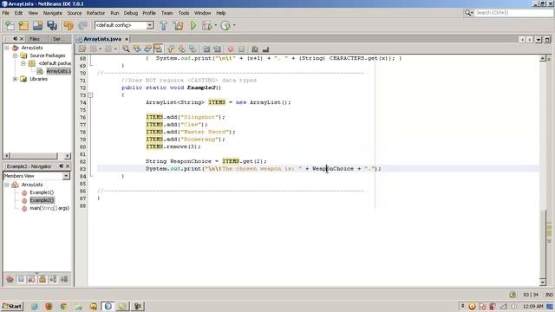Click the Redo arrow icon

click(82, 25)
